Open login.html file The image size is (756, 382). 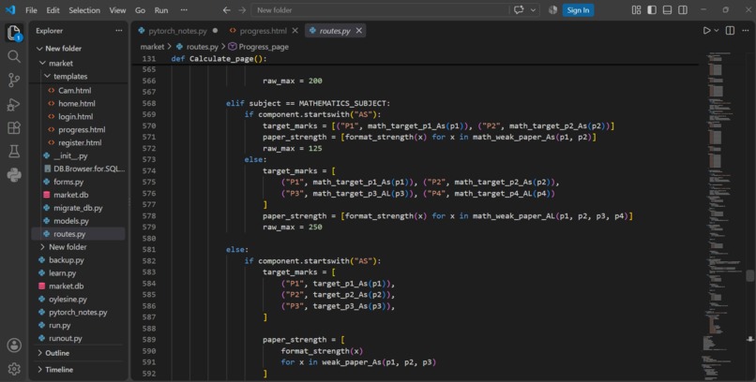click(76, 116)
